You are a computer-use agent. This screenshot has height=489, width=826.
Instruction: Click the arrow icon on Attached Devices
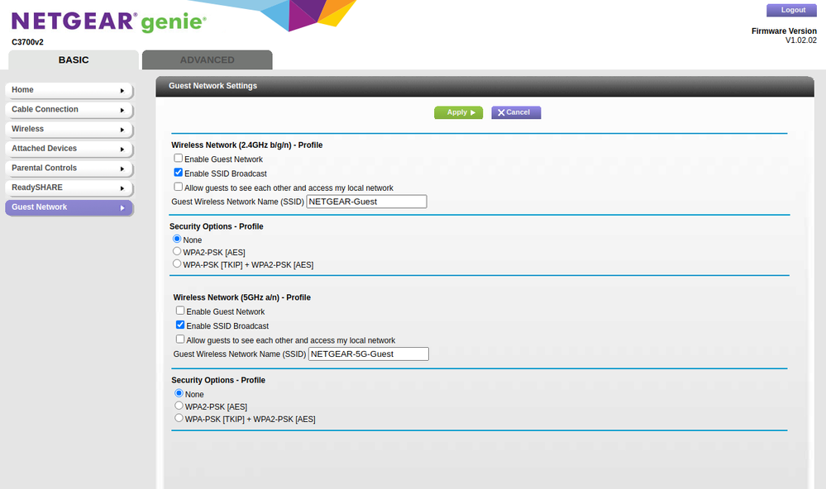point(124,149)
